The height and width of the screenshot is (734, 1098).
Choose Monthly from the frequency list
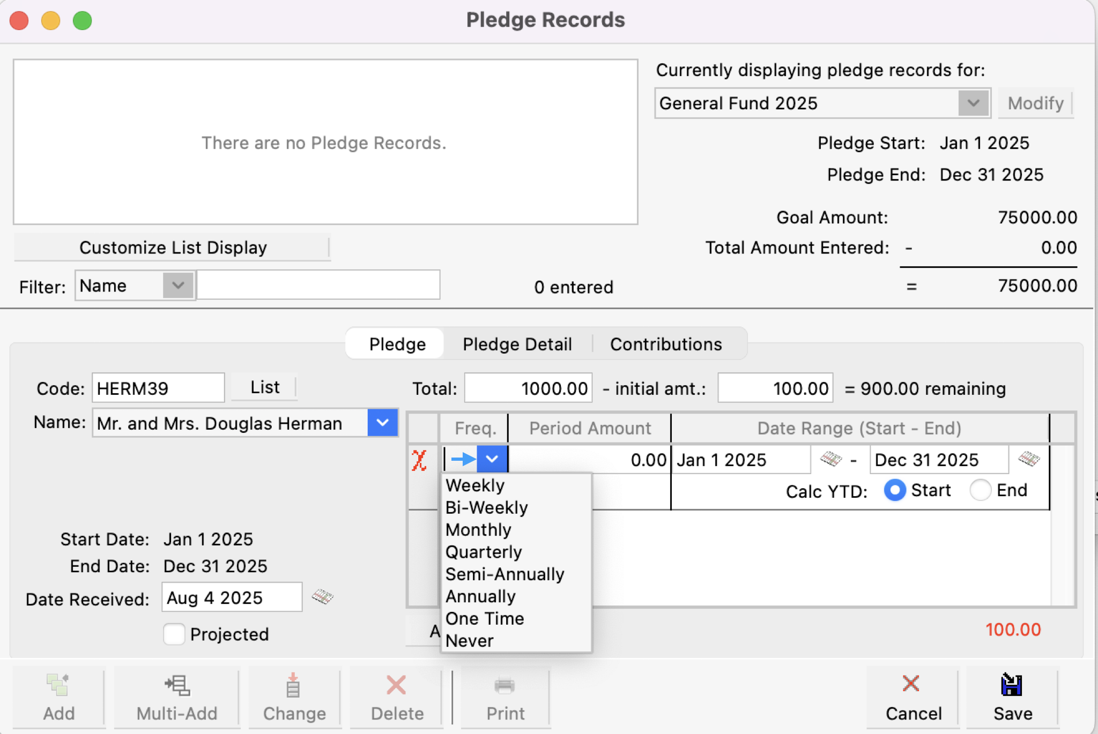click(x=478, y=529)
